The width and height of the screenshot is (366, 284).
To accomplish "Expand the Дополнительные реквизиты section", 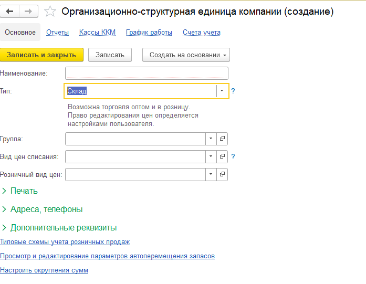I will [59, 227].
